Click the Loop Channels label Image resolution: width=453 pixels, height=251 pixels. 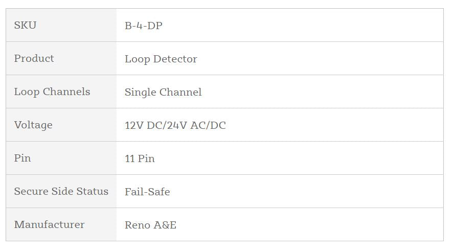coord(52,92)
